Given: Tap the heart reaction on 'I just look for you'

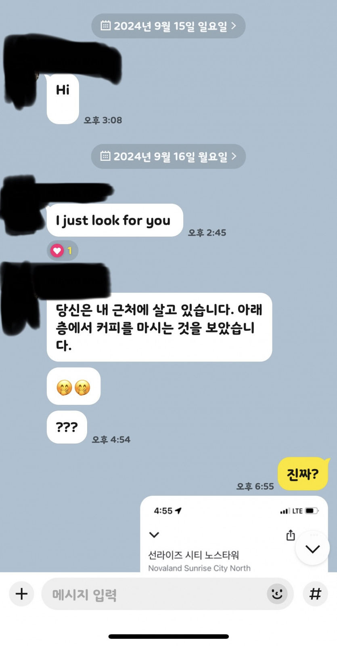Looking at the screenshot, I should pyautogui.click(x=62, y=250).
